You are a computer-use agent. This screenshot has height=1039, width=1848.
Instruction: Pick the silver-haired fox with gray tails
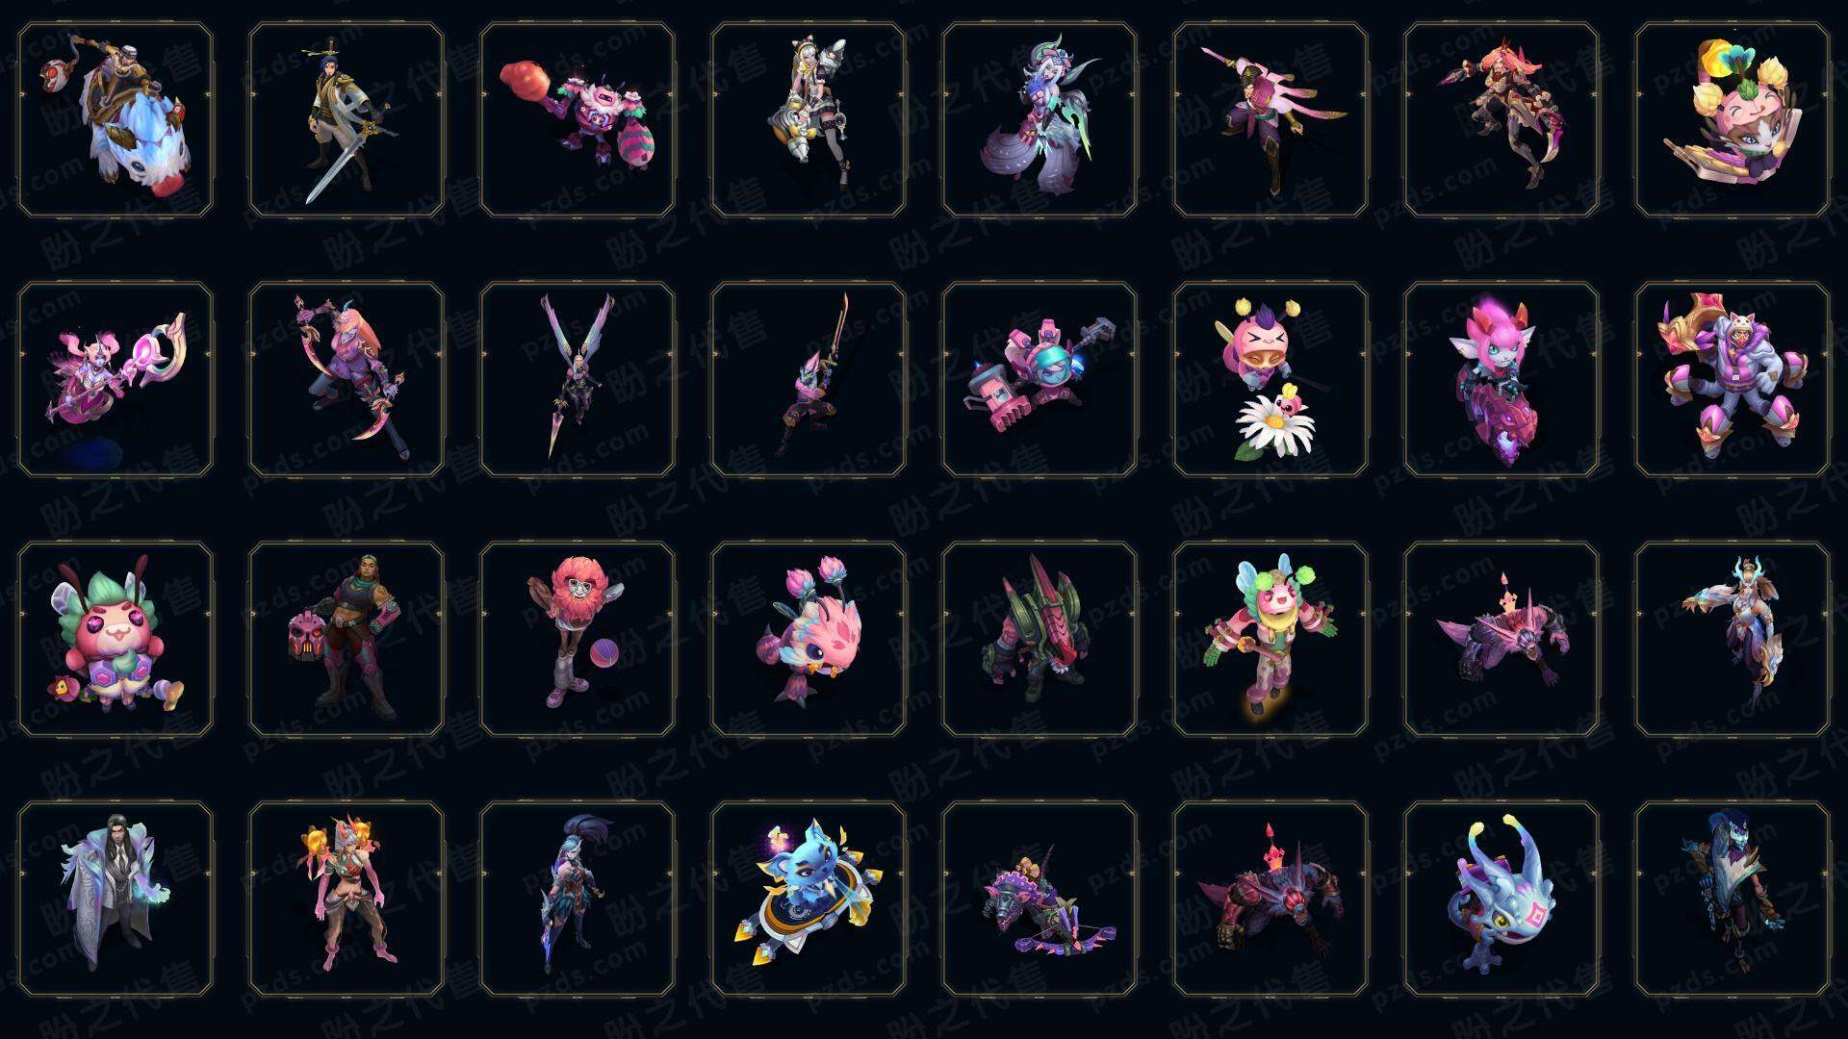[x=1039, y=119]
